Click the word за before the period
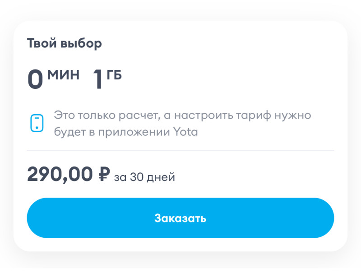 120,177
